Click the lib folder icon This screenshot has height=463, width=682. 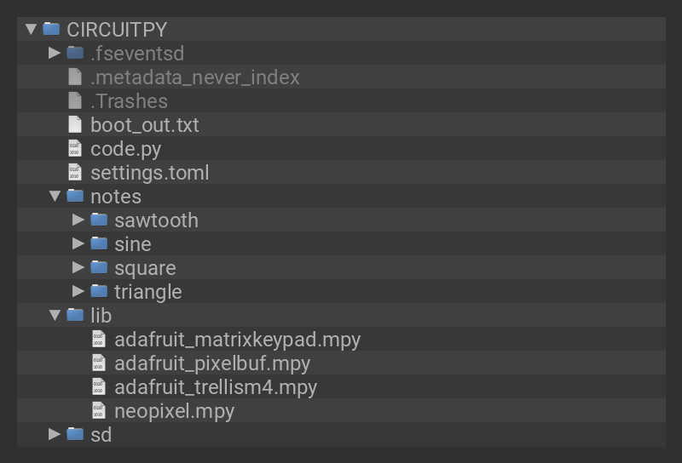75,316
